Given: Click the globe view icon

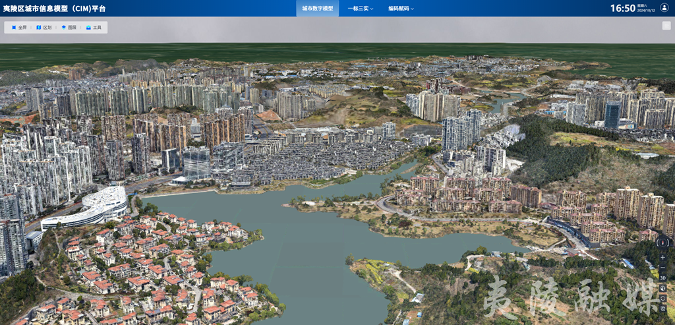Looking at the screenshot, I should point(662,288).
